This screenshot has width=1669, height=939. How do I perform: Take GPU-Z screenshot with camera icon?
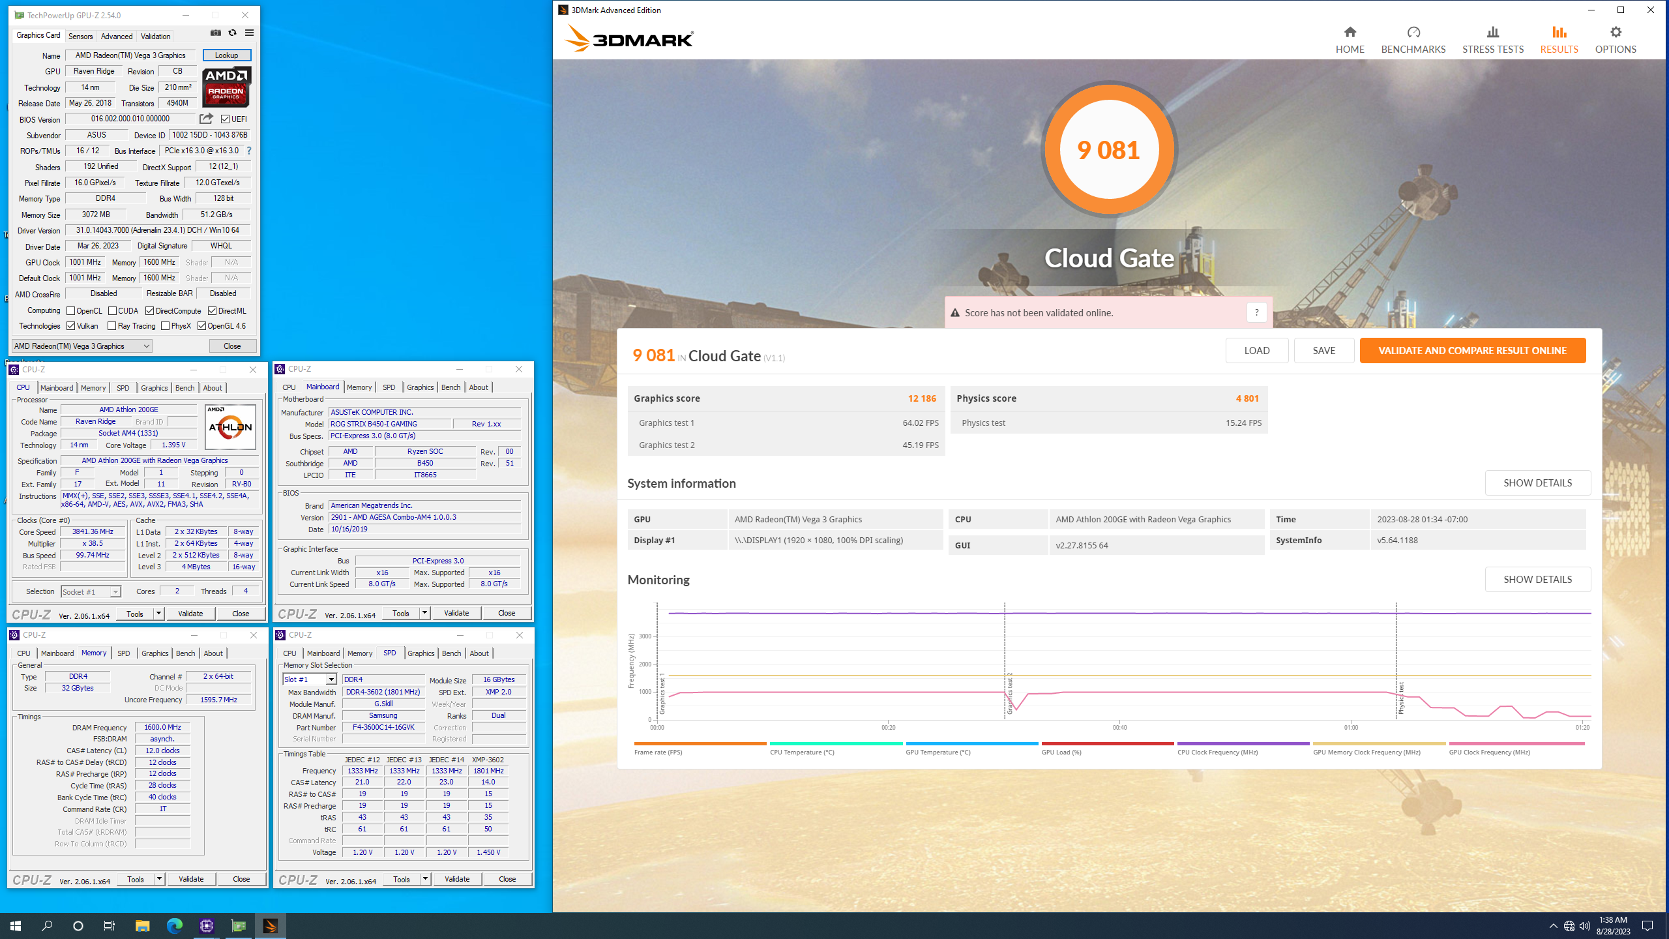[216, 33]
